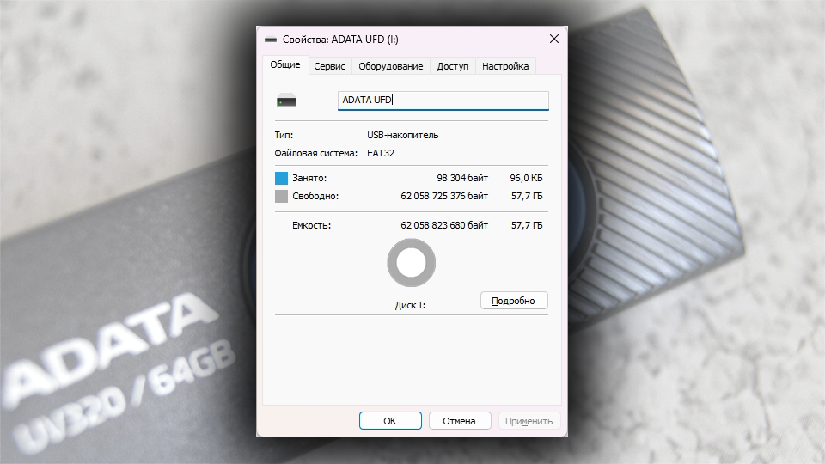Click the "Свойства: ADATA UFD (I:)" title text
This screenshot has height=464, width=825.
click(x=340, y=40)
